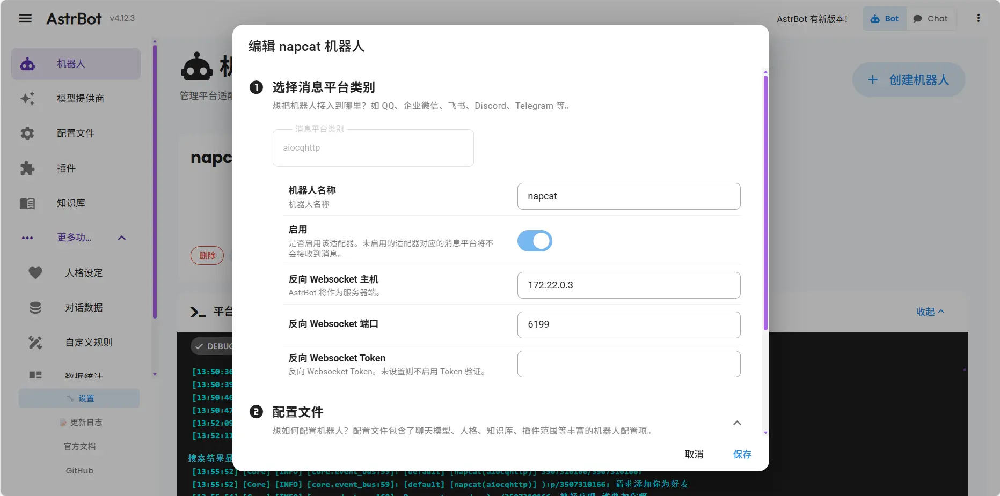Collapse the 配置文件 section chevron
The image size is (1000, 496).
click(737, 423)
